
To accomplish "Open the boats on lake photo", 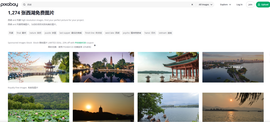I will tap(168, 107).
